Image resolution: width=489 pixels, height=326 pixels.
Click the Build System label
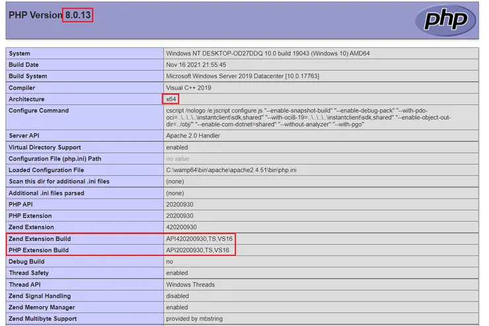(28, 76)
